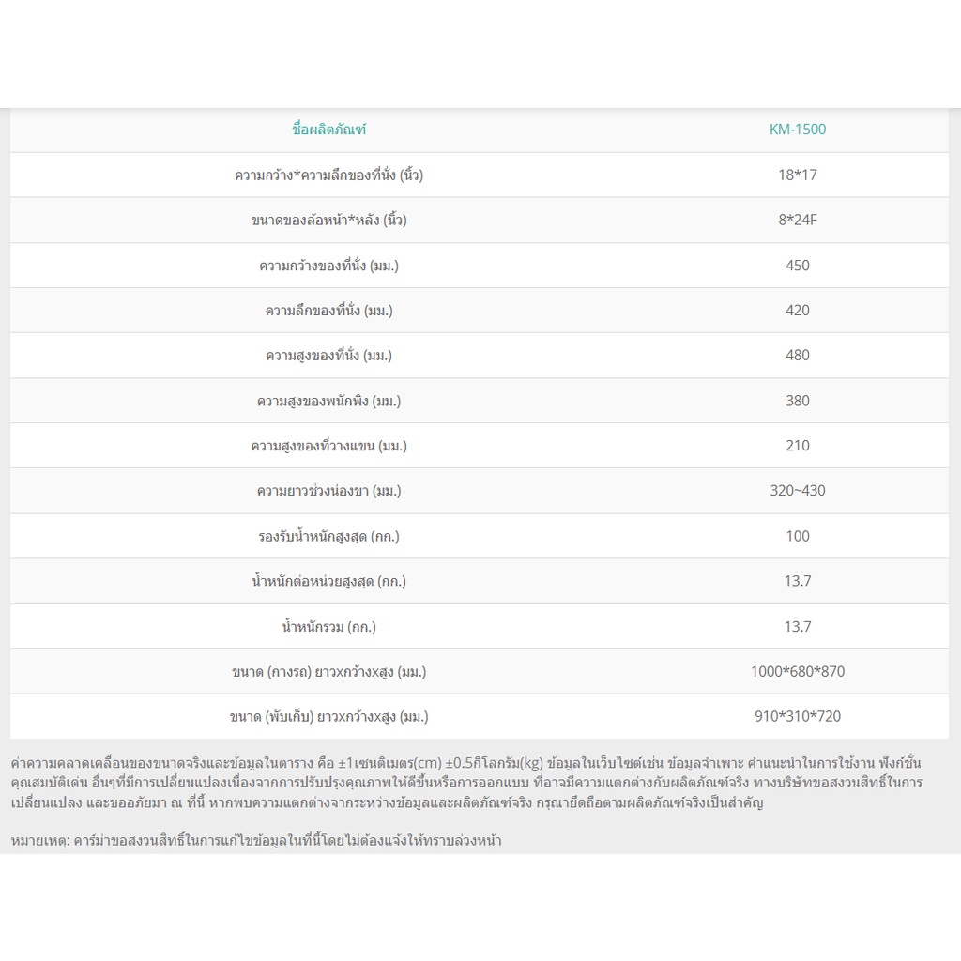The width and height of the screenshot is (961, 961).
Task: Select the น้ำหนักรวม (กก.) row label
Action: [329, 626]
